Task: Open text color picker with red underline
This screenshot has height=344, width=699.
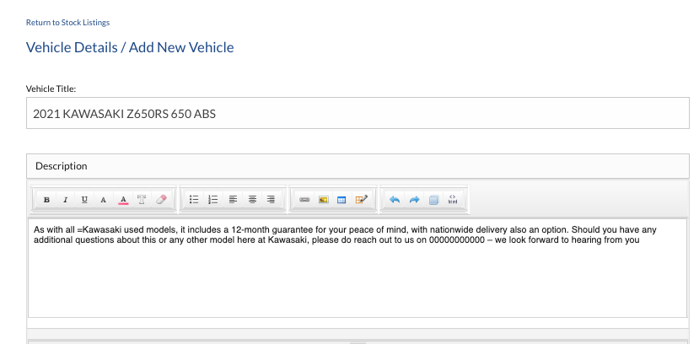Action: pyautogui.click(x=123, y=200)
